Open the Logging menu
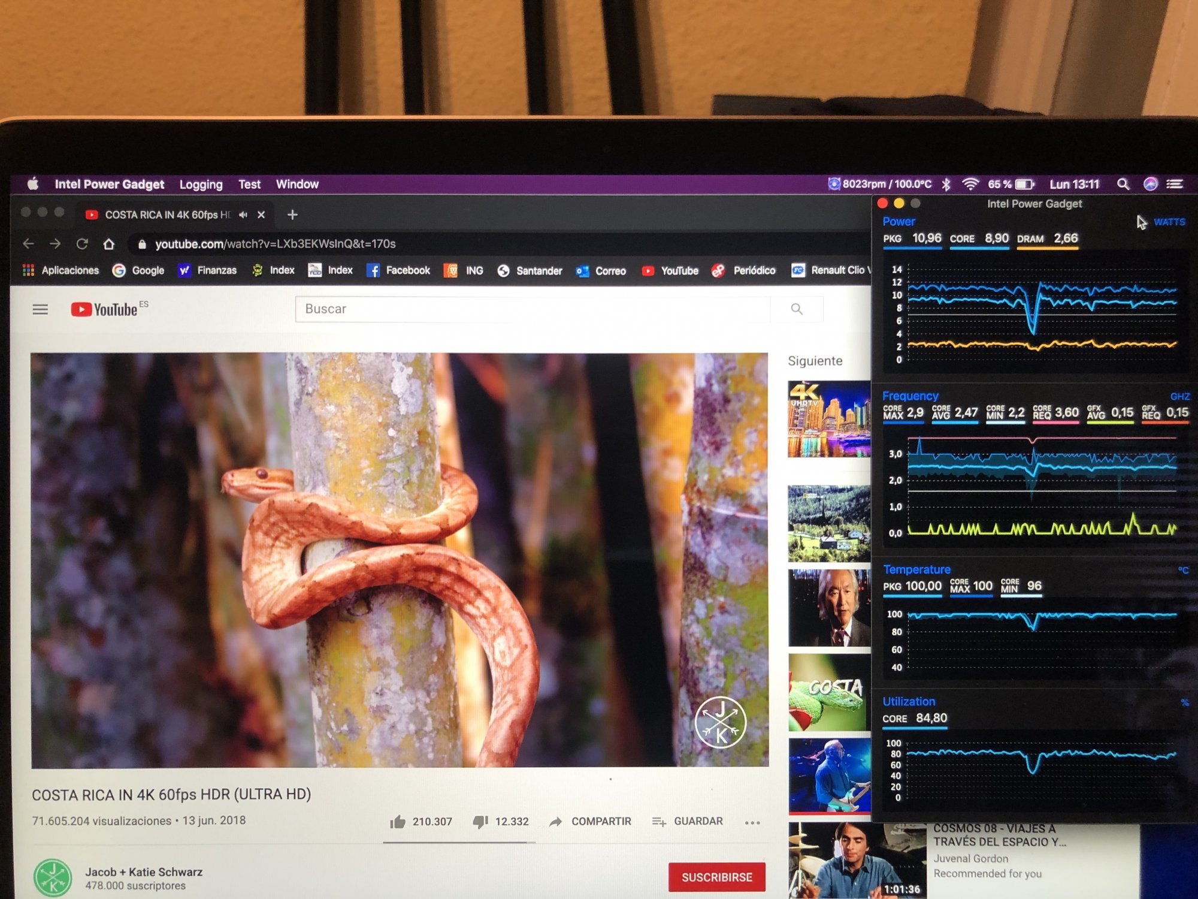Screen dimensions: 1198x899 pos(201,185)
